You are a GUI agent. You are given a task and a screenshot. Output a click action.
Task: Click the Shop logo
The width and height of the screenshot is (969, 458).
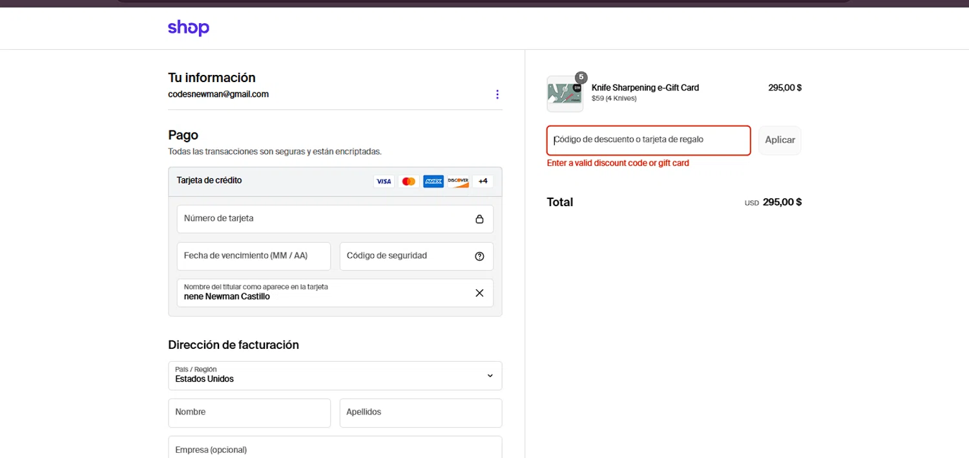pyautogui.click(x=189, y=28)
